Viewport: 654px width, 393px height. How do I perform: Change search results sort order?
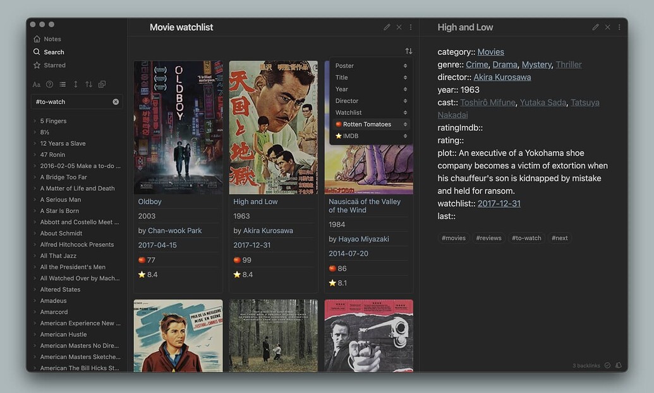click(x=89, y=84)
